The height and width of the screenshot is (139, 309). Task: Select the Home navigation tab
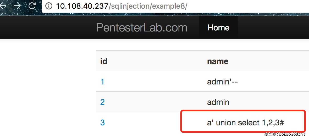[218, 28]
